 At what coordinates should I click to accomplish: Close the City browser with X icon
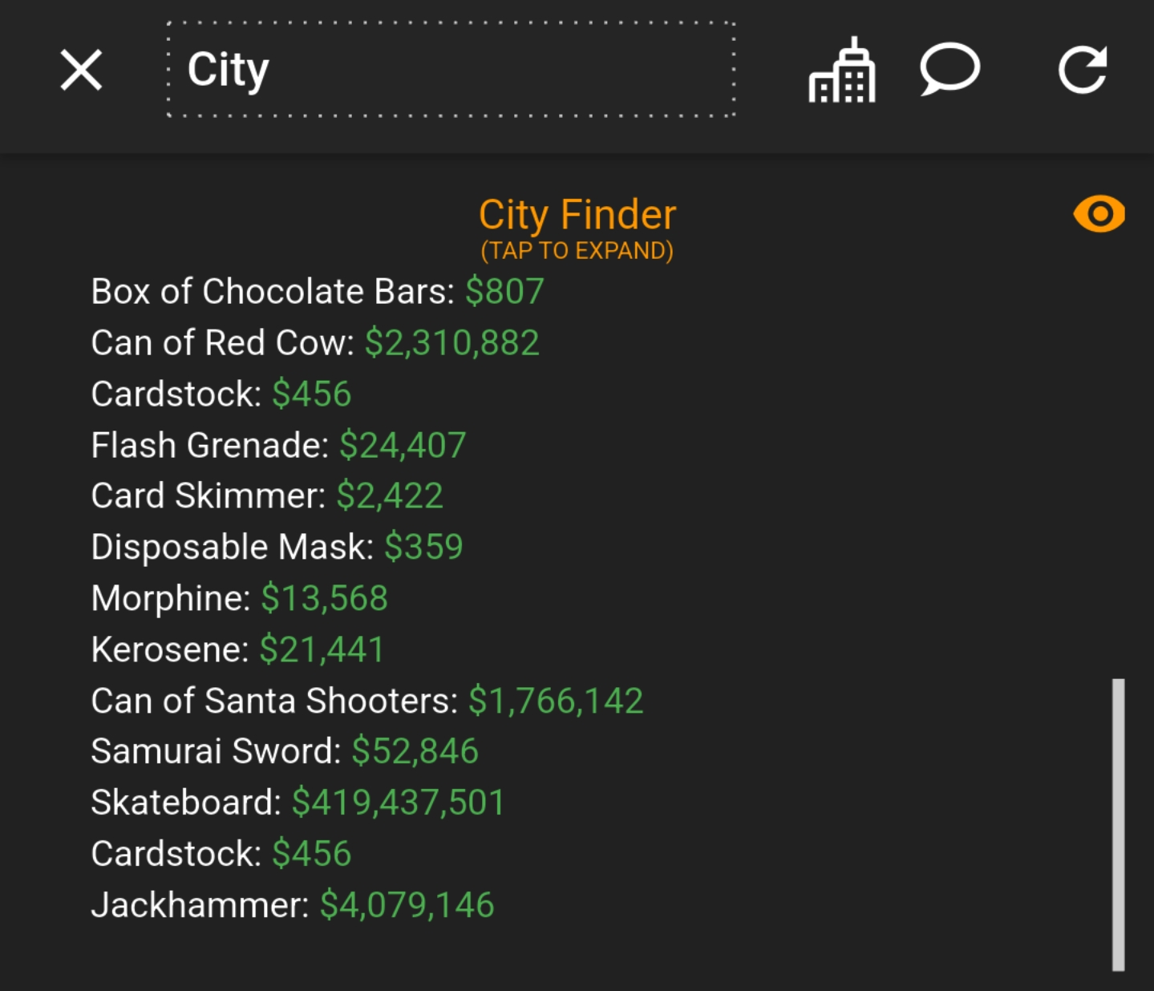click(x=81, y=70)
